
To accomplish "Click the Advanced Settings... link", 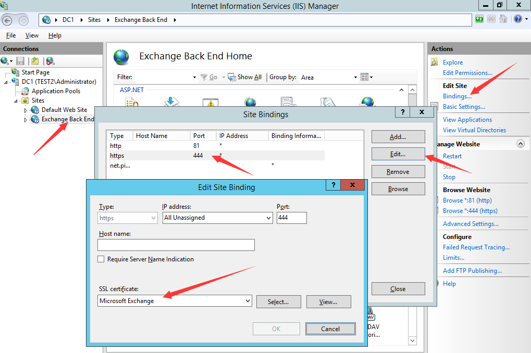I will click(x=471, y=224).
